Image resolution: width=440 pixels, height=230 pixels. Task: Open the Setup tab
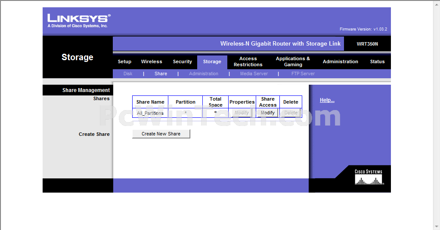point(124,61)
